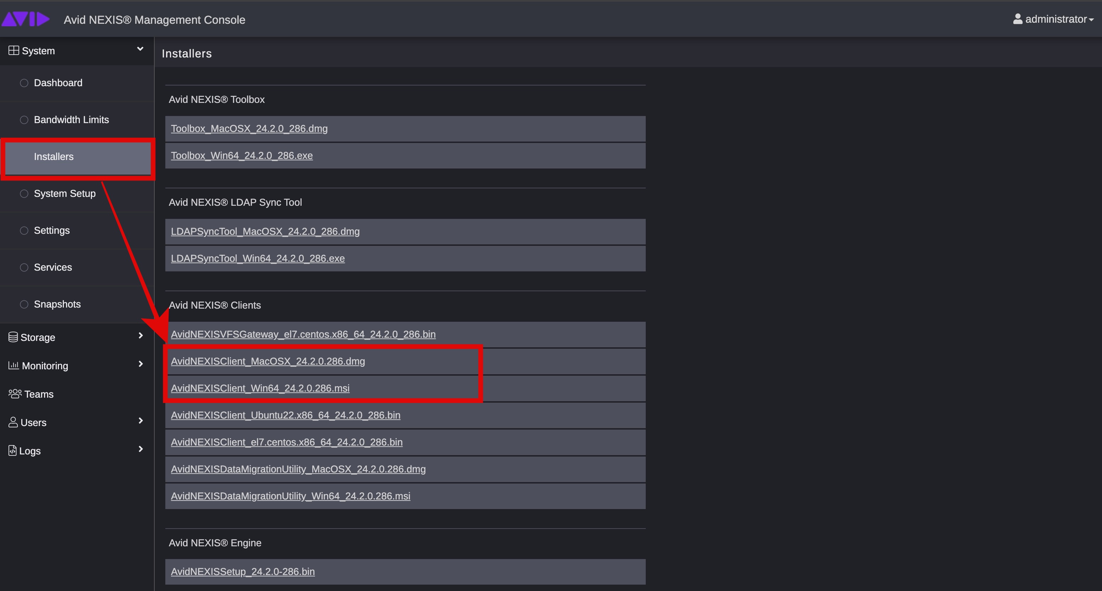Viewport: 1102px width, 591px height.
Task: Download AvidNEXISClient_Win64_24.2.0.286.msi
Action: click(260, 388)
